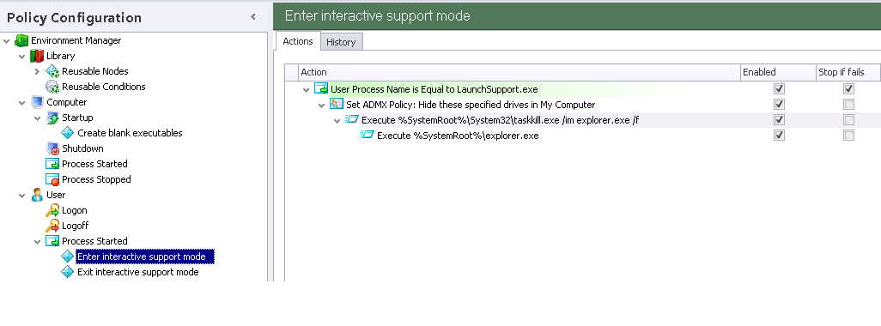Click the User Process Started icon
The height and width of the screenshot is (326, 881).
52,241
